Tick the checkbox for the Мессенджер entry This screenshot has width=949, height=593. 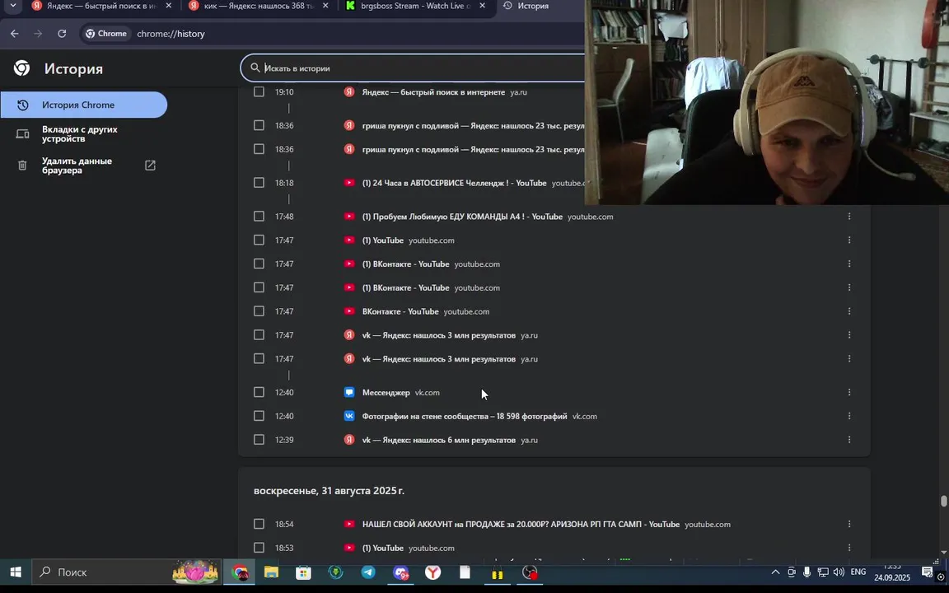(x=259, y=392)
